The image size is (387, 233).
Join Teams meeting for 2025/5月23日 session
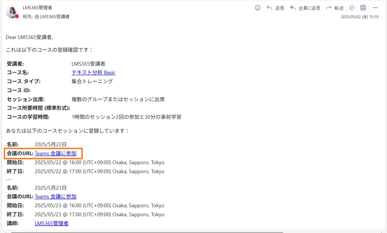coord(55,197)
